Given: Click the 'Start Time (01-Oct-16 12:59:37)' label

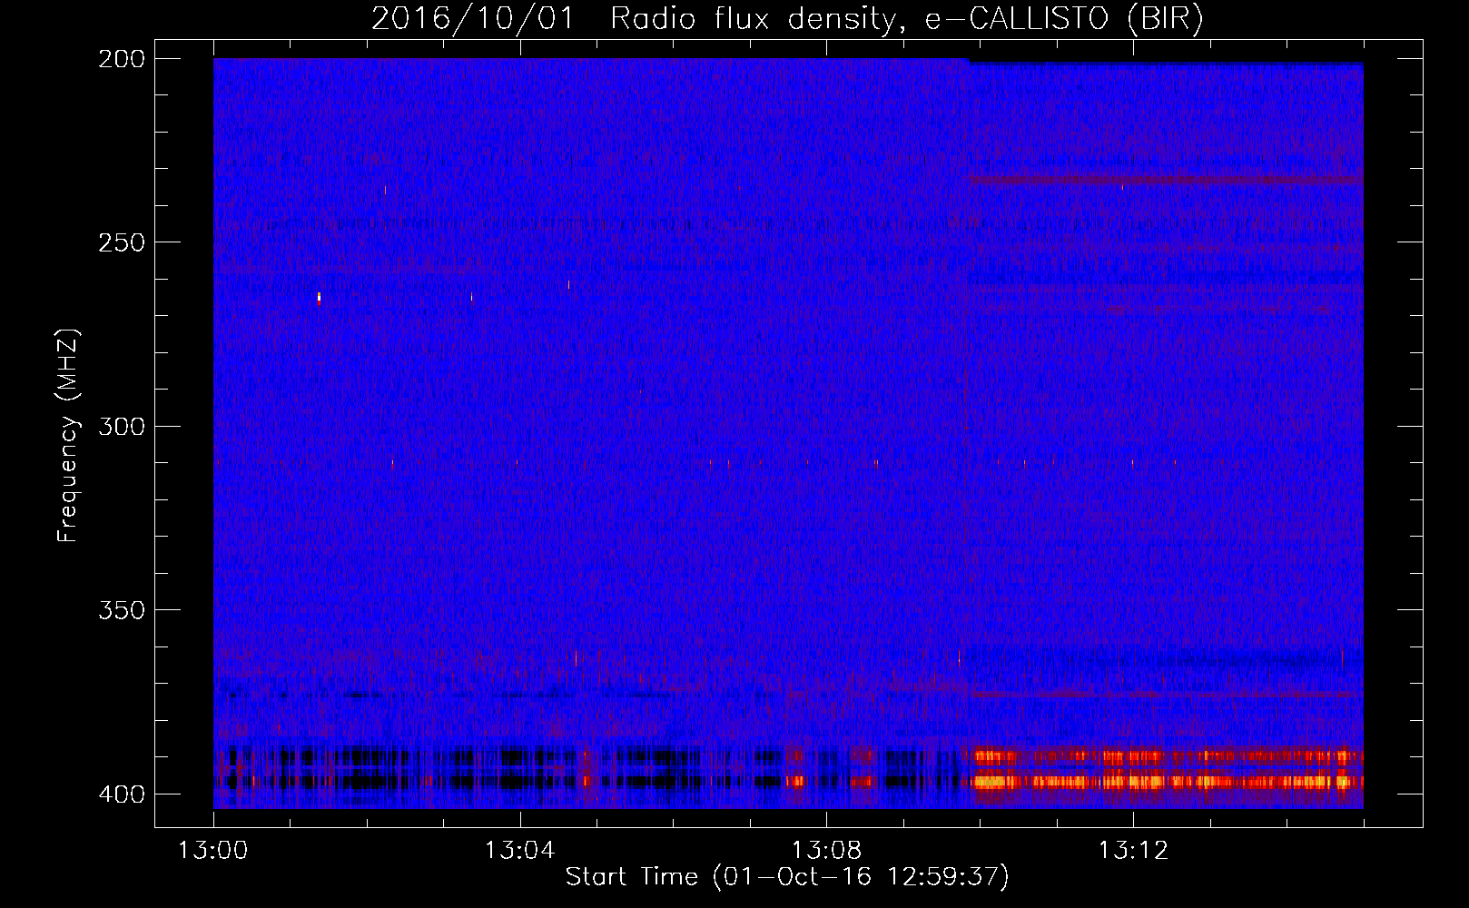Looking at the screenshot, I should 787,877.
